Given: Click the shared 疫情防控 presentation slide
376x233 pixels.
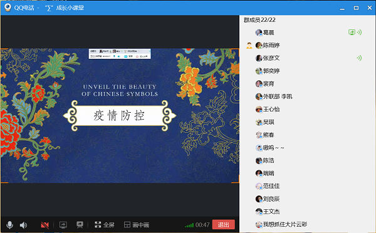Looking at the screenshot, I should pos(120,115).
